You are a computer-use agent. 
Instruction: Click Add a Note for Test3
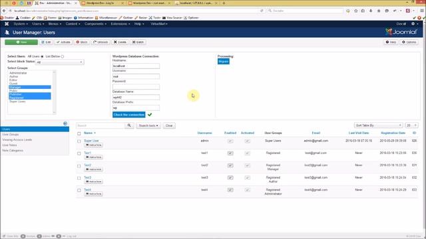[x=93, y=181]
